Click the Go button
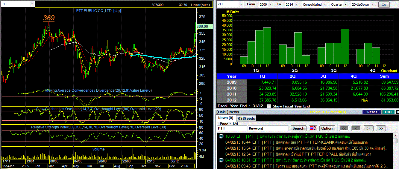This screenshot has height=169, width=399. click(x=384, y=5)
